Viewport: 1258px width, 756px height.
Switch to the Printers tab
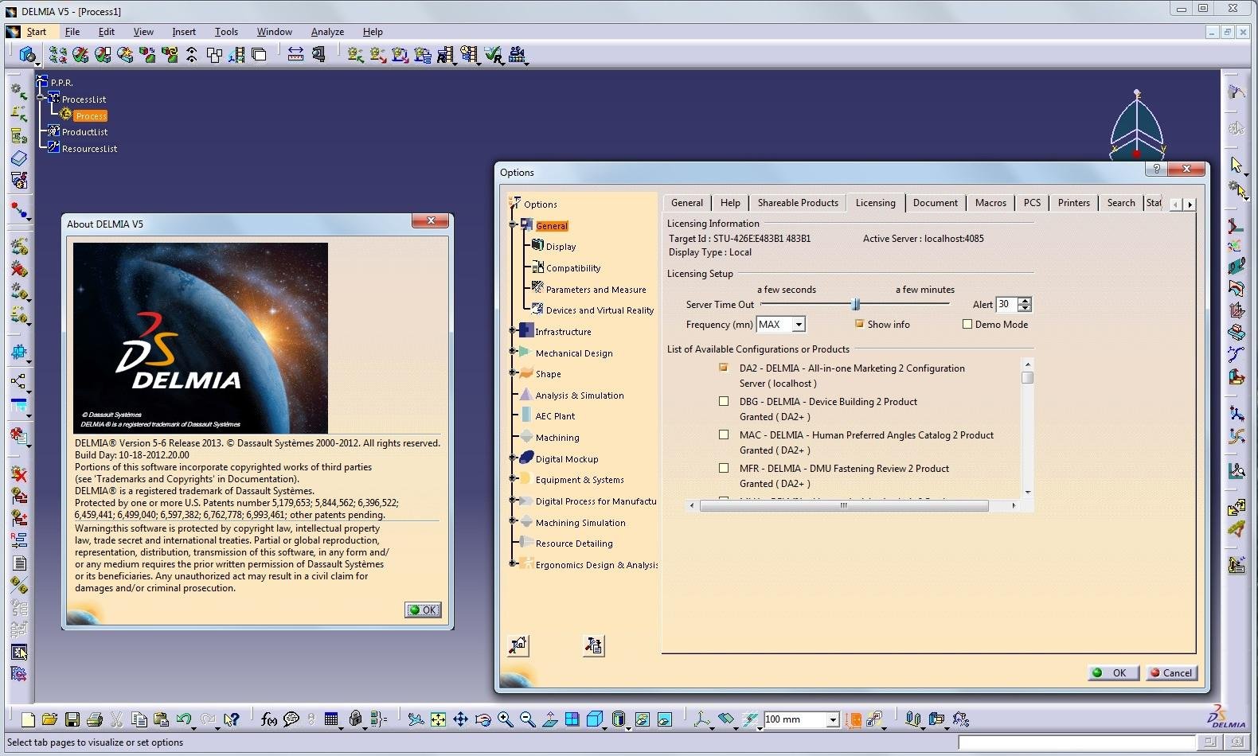1073,203
